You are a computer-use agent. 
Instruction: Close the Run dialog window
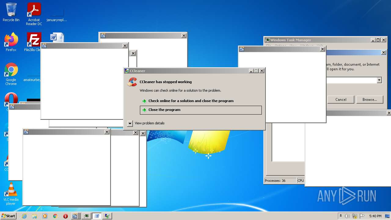pyautogui.click(x=384, y=53)
